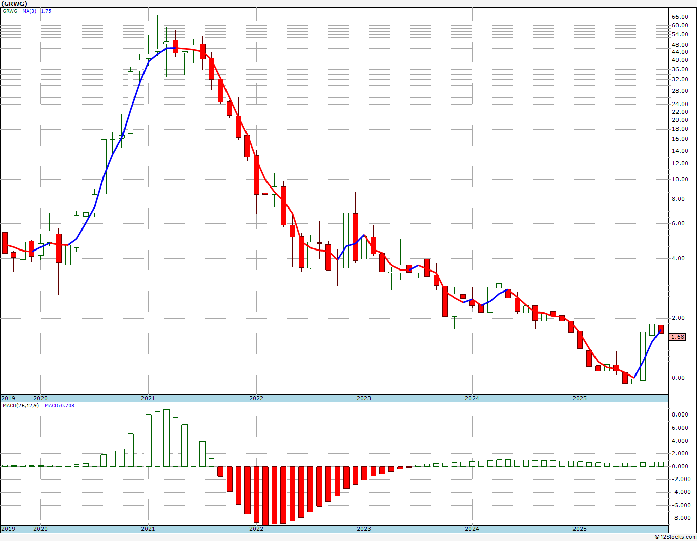The width and height of the screenshot is (697, 541).
Task: Click the tallest green MACD histogram bar
Action: [x=166, y=438]
